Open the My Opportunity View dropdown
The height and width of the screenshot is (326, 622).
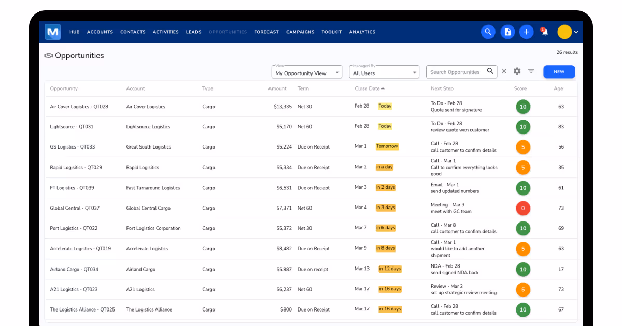pos(307,72)
